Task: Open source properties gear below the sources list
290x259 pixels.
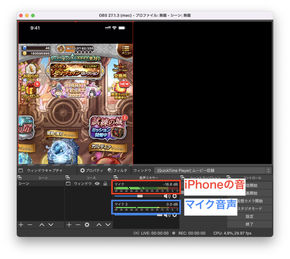Action: (x=87, y=225)
